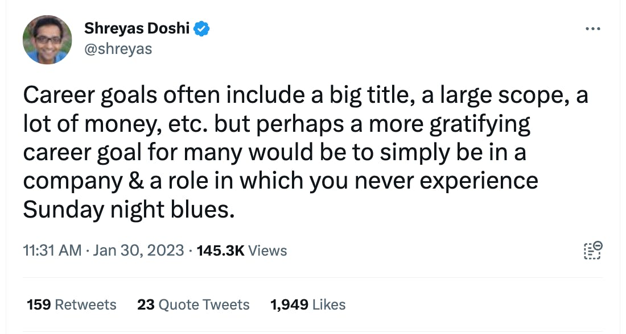
Task: Click the blue verified checkmark badge
Action: pyautogui.click(x=202, y=28)
